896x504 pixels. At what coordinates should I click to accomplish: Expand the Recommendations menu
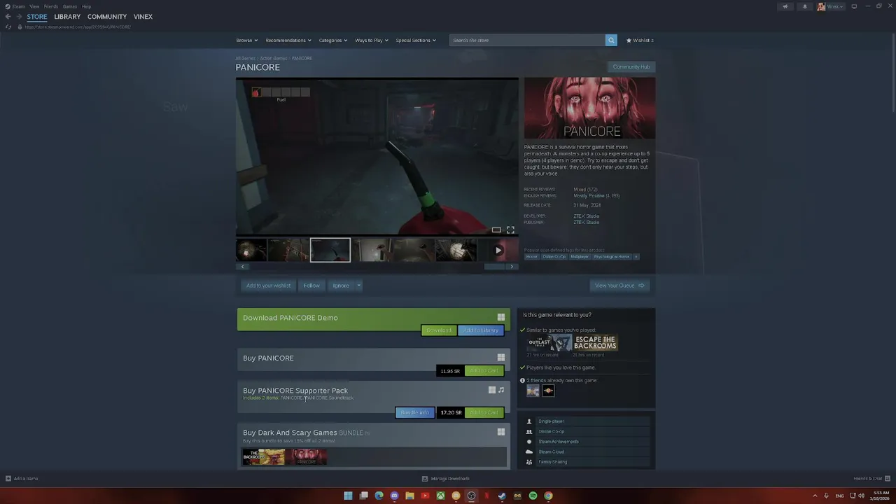pos(288,40)
